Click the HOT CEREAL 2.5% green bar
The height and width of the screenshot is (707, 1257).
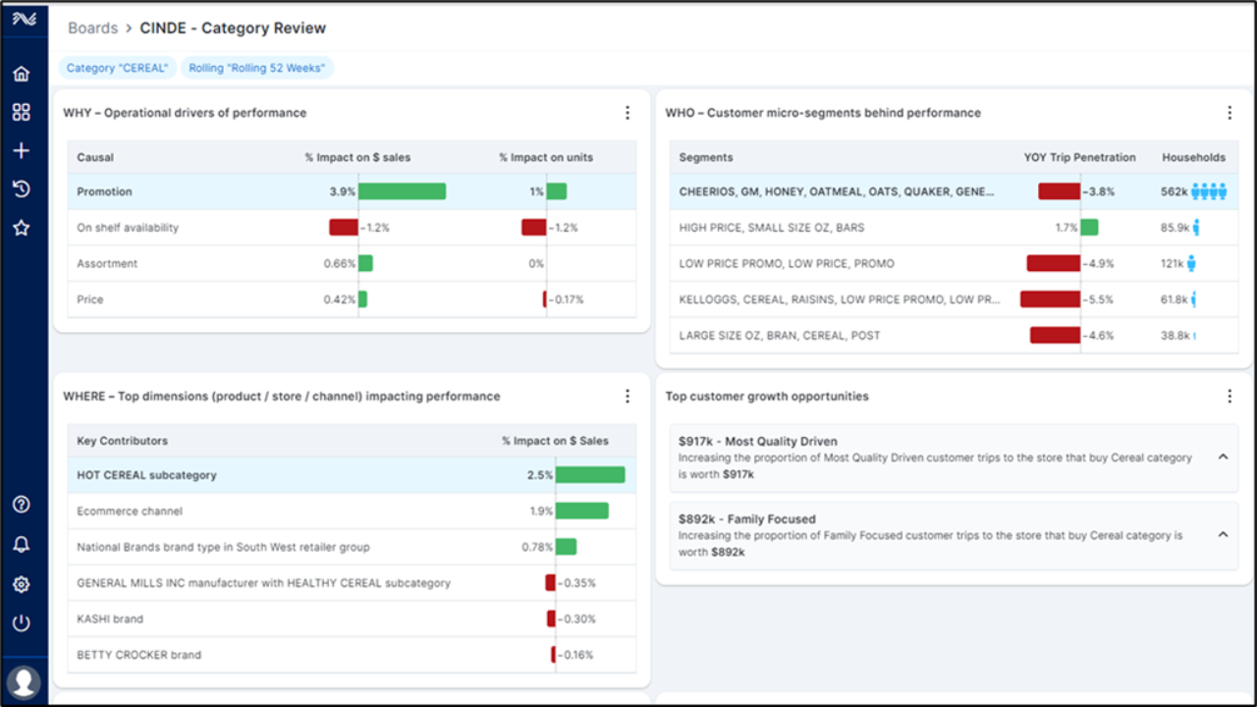click(x=590, y=475)
